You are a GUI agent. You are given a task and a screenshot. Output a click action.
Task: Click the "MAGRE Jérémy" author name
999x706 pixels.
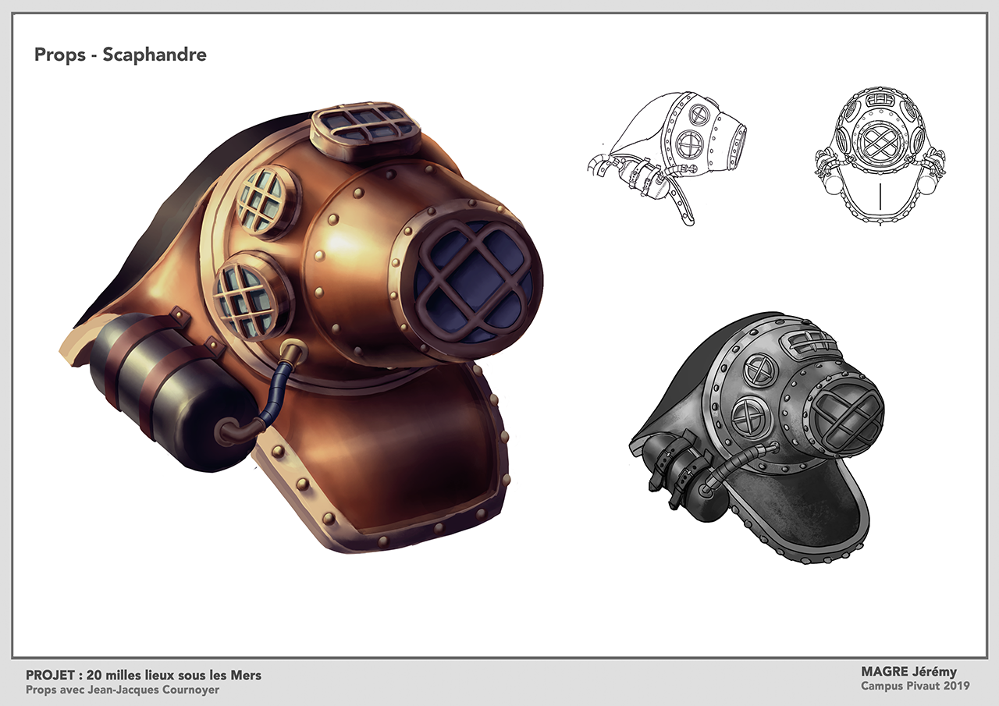(x=908, y=672)
